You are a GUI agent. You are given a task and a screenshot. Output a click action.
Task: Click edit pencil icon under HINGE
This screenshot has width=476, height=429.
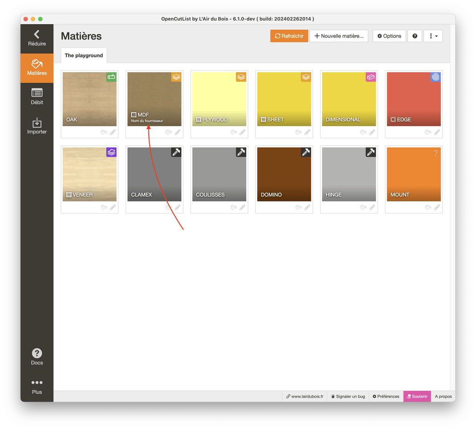coord(372,208)
